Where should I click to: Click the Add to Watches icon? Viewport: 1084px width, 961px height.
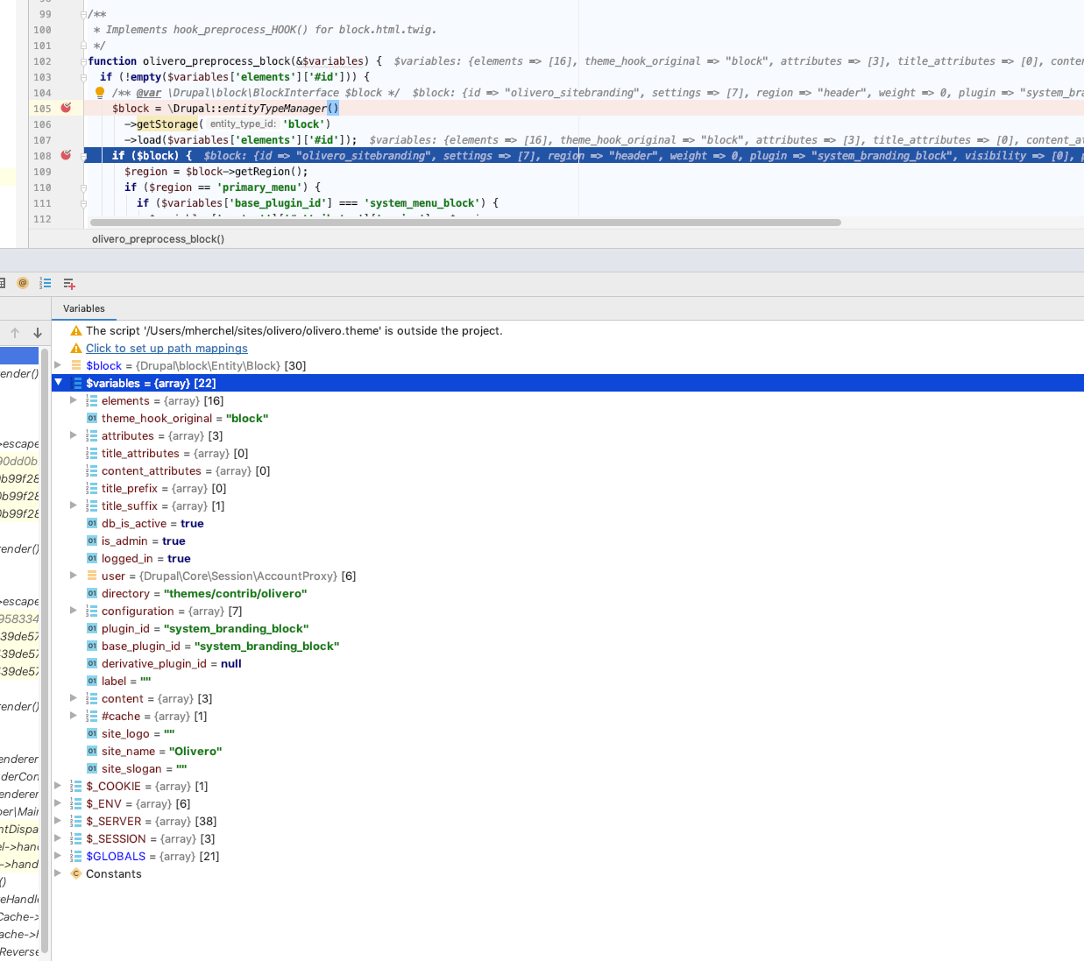[x=68, y=284]
